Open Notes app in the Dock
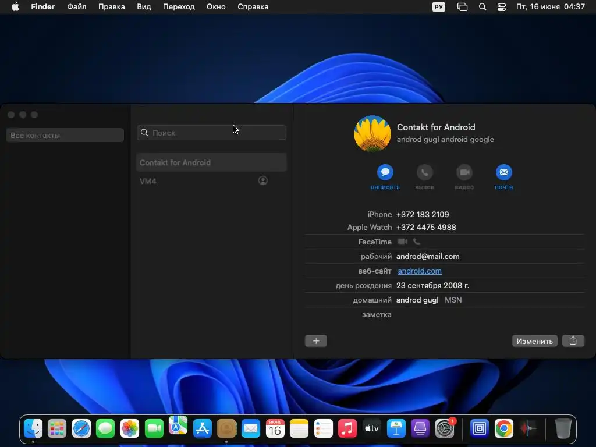This screenshot has width=596, height=447. click(x=299, y=428)
